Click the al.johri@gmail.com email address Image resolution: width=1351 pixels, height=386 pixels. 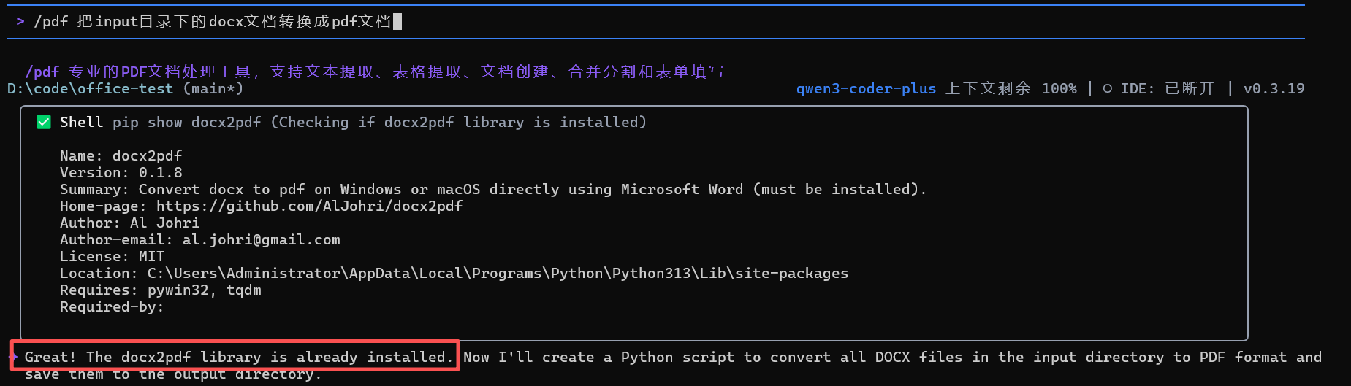click(261, 240)
